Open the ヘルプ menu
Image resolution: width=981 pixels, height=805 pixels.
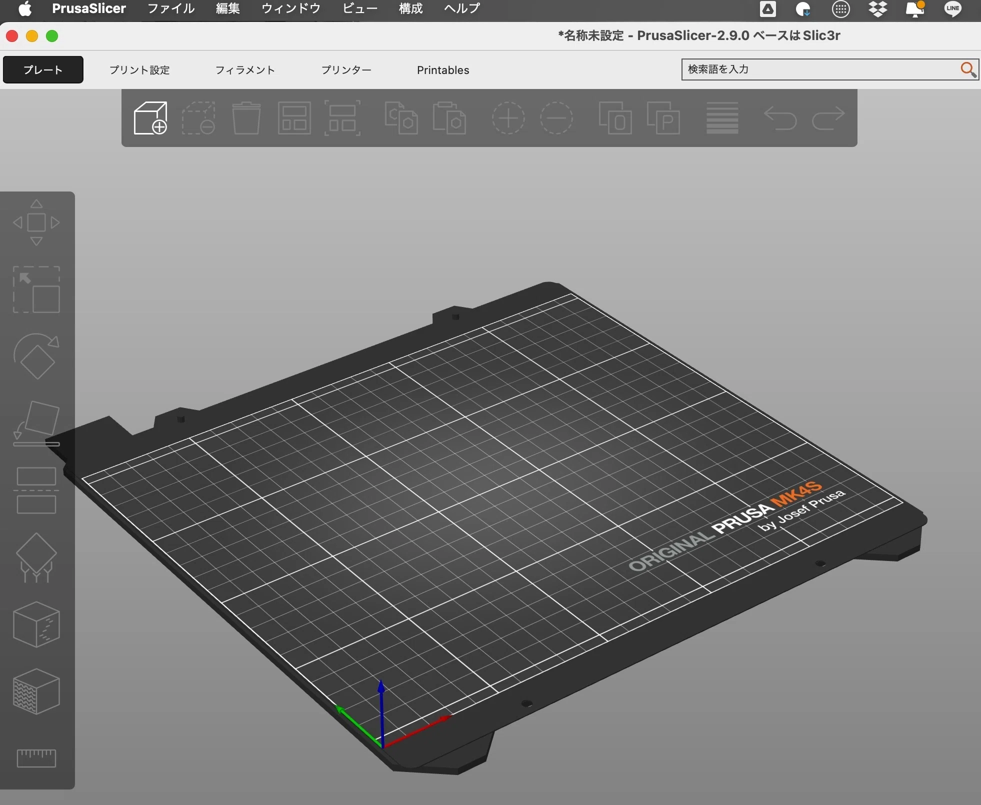coord(462,8)
